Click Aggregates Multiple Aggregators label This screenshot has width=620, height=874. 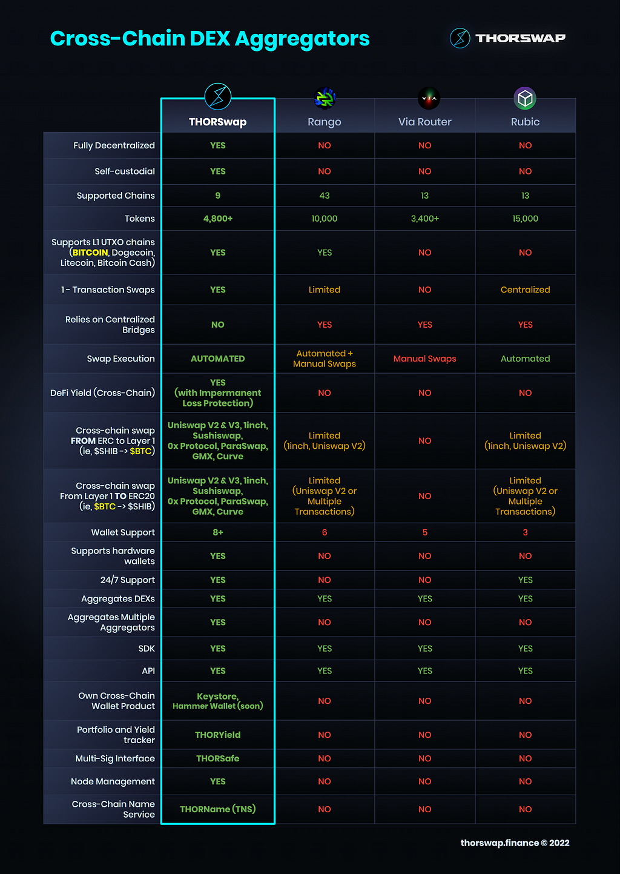coord(111,622)
